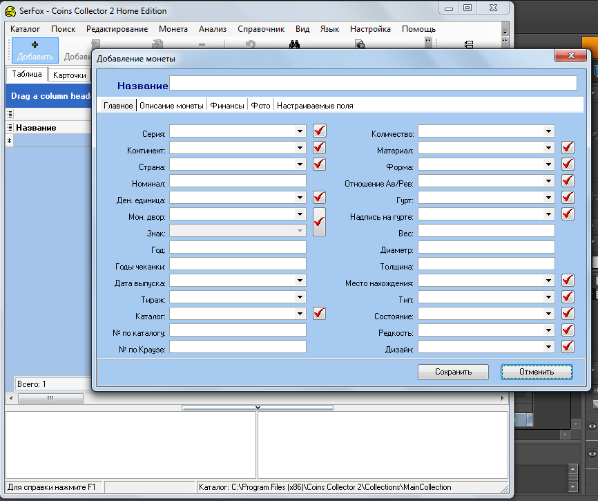The width and height of the screenshot is (598, 501).
Task: Expand the Материал dropdown list
Action: [x=548, y=148]
